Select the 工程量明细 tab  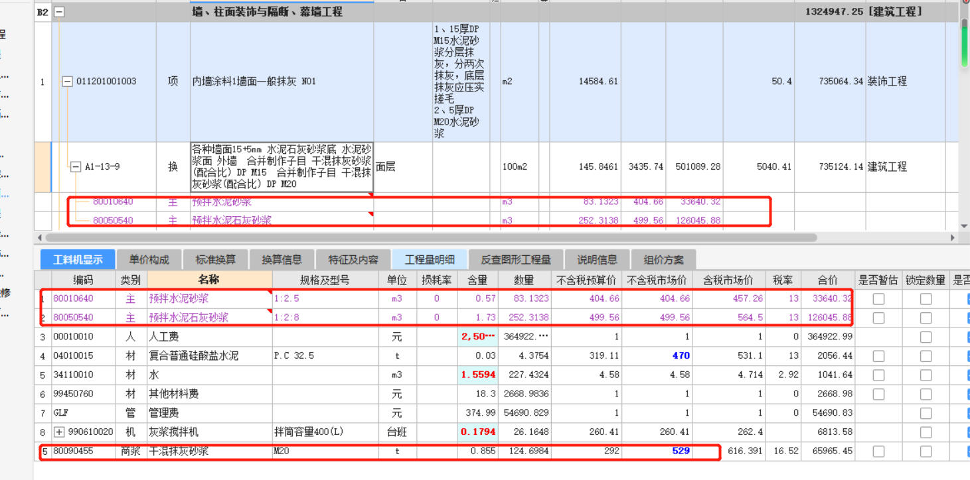[430, 259]
